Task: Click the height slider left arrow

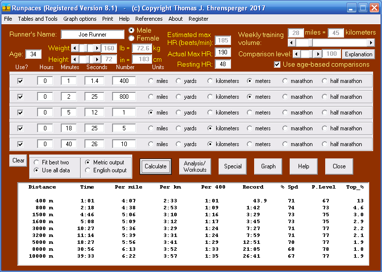Action: (x=75, y=59)
